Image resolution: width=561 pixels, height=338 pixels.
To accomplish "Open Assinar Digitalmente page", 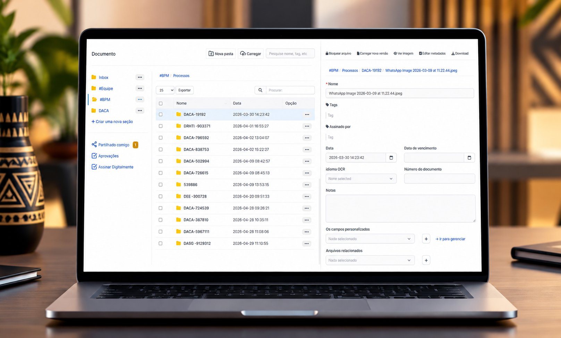I will (x=112, y=167).
